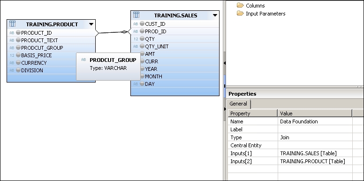Click the numeric type icon beside QTY

(136, 39)
